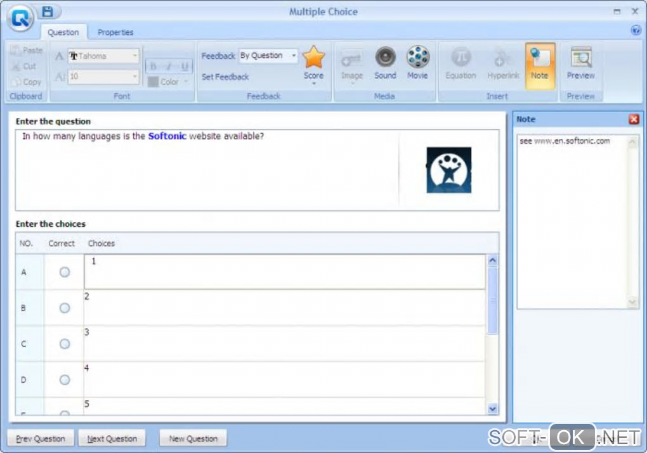Save using the floppy disk icon
The width and height of the screenshot is (647, 453).
coord(48,11)
